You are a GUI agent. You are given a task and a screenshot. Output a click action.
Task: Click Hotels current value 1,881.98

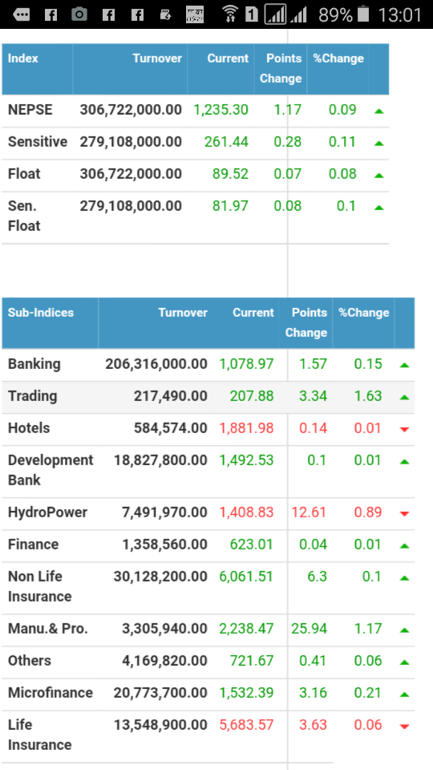(246, 428)
